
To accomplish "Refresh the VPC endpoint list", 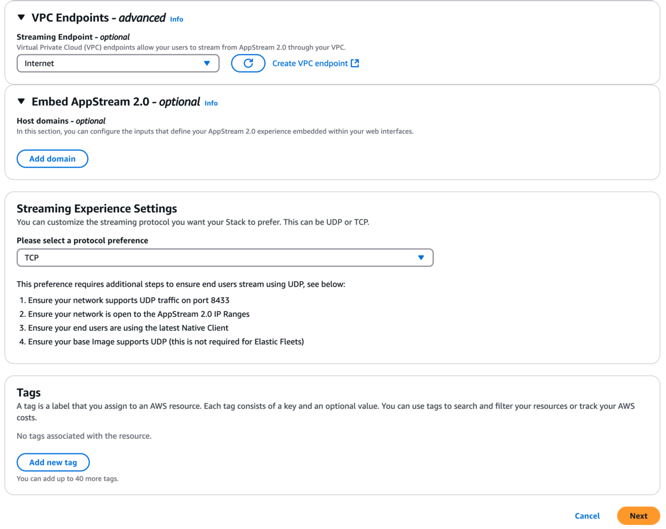I will (x=248, y=63).
